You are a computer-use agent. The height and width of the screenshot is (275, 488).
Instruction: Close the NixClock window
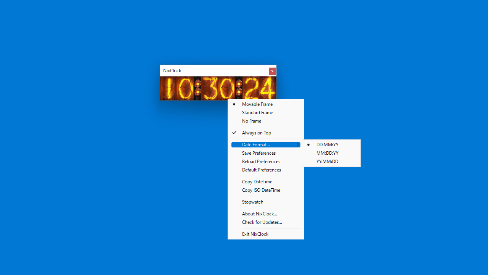pyautogui.click(x=272, y=71)
